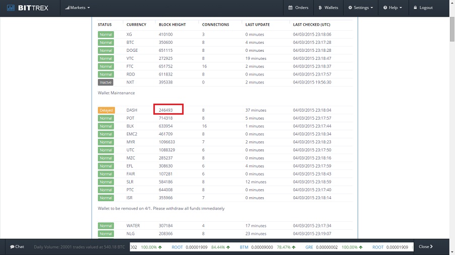Click Daily Volume text in footer
Image resolution: width=455 pixels, height=255 pixels.
coord(79,247)
